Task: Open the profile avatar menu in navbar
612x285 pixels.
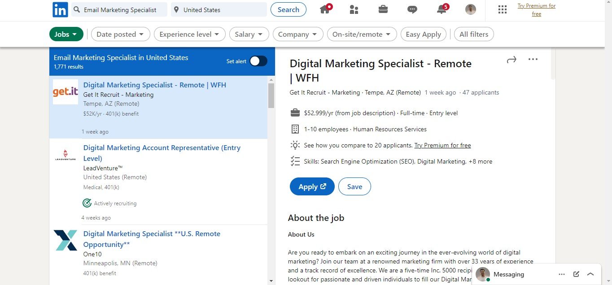Action: [x=471, y=9]
